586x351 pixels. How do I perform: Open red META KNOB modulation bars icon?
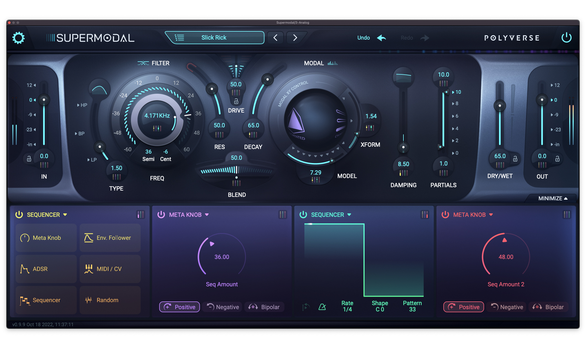coord(567,215)
